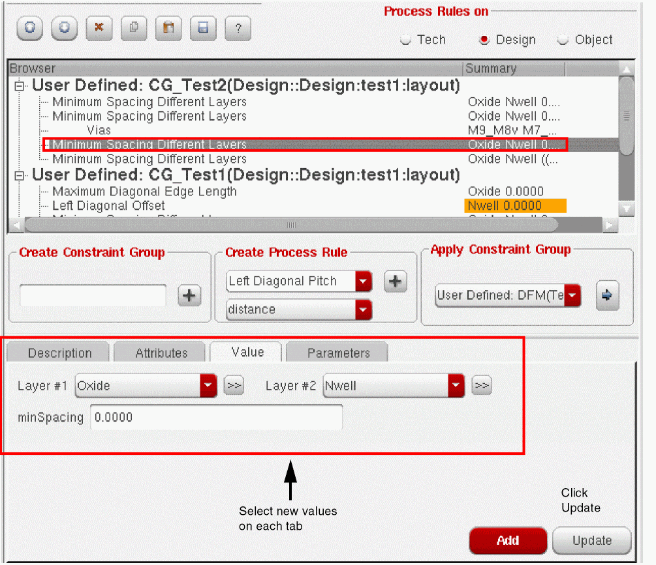Click the copy icon in toolbar

134,28
